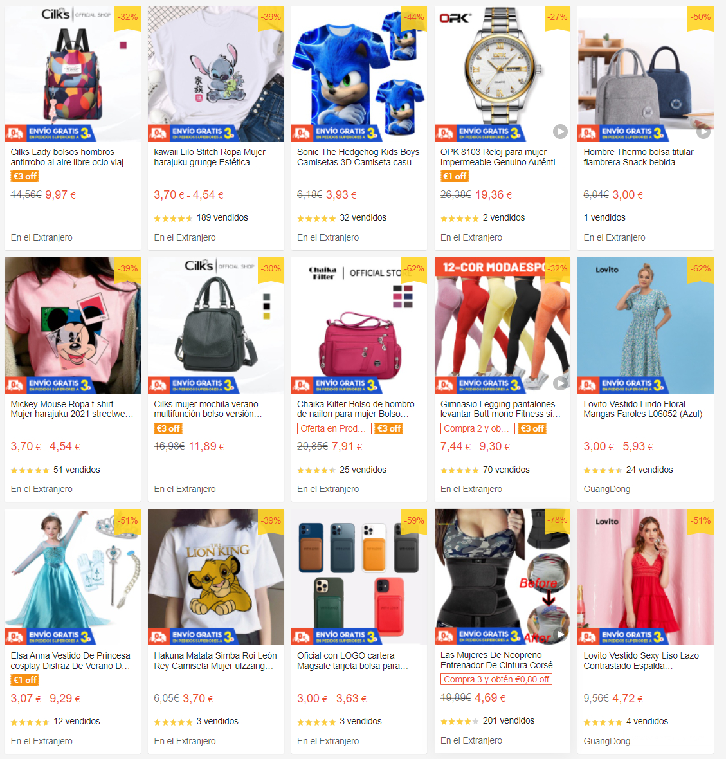Click the -78% discount badge on corset
726x759 pixels.
558,520
